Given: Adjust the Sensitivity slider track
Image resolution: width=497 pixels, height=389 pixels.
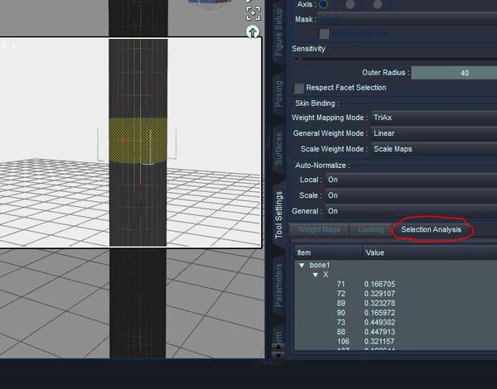Looking at the screenshot, I should (399, 59).
